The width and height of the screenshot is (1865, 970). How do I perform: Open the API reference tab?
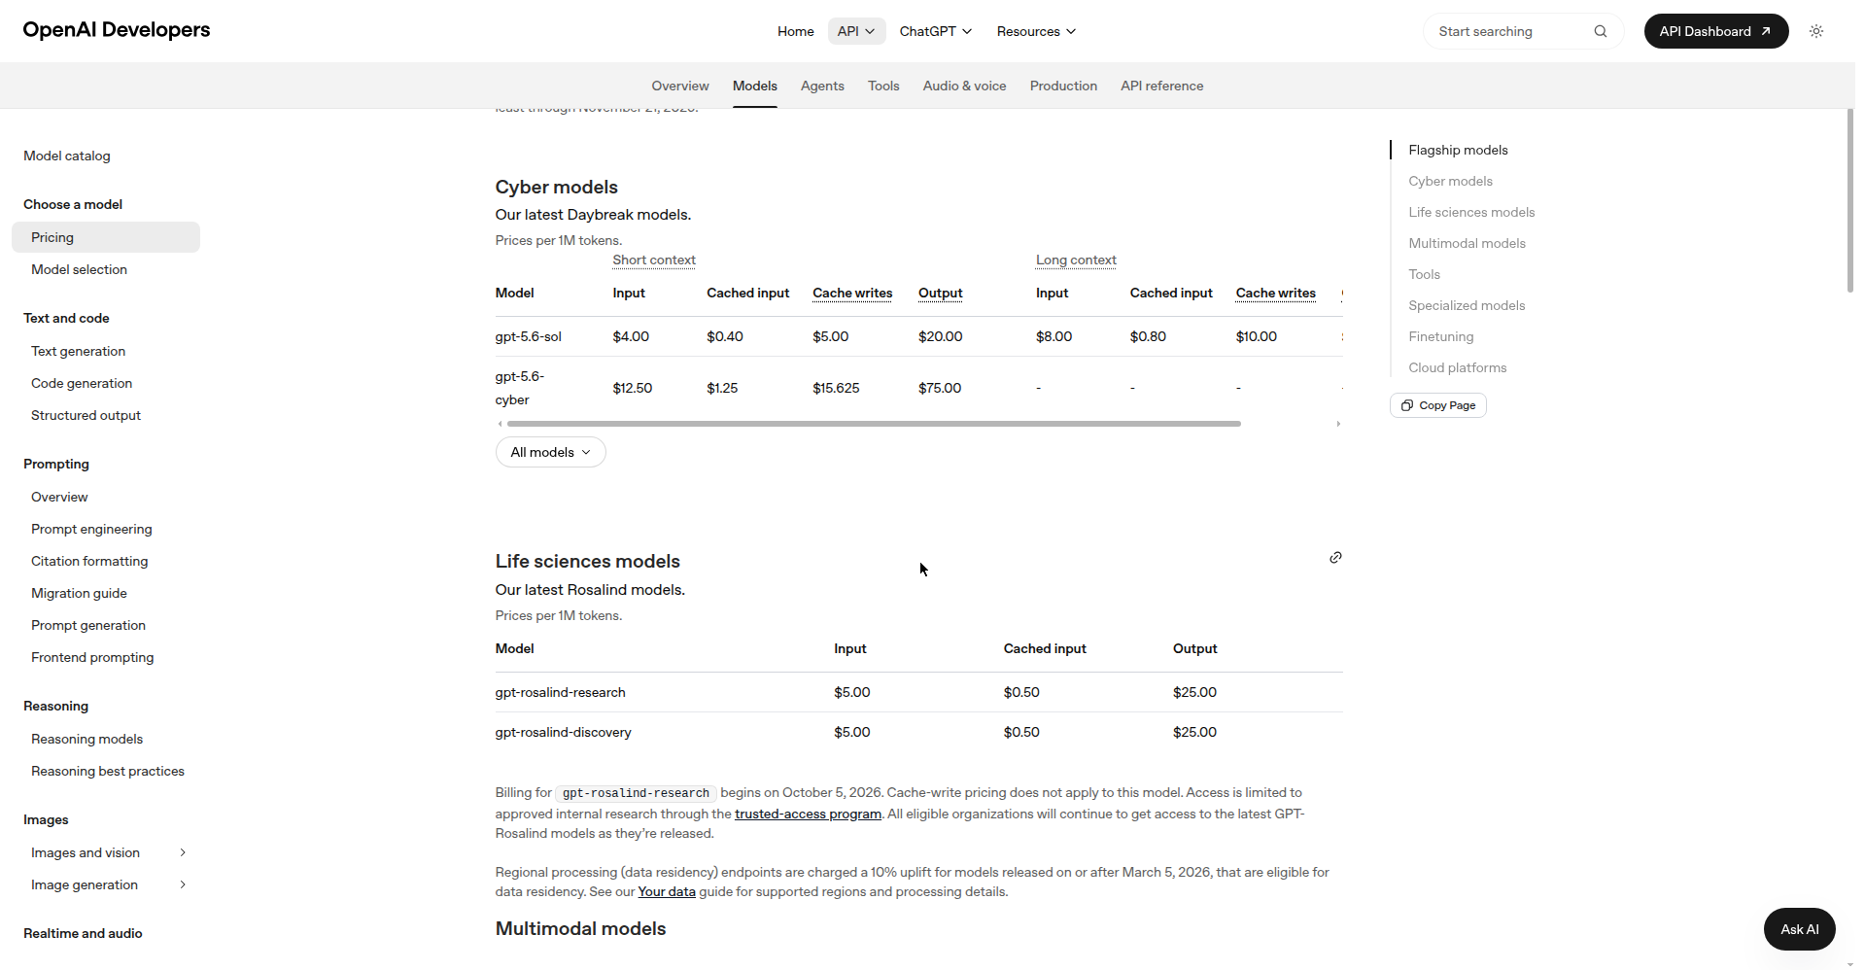(1161, 86)
